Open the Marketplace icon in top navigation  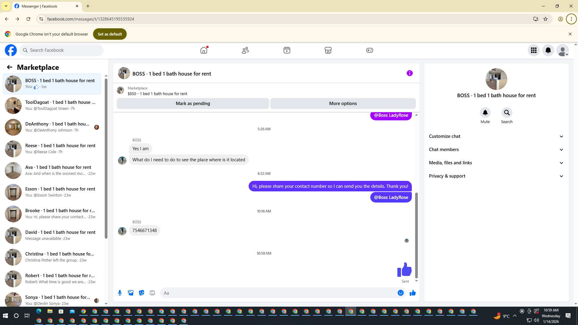coord(328,50)
